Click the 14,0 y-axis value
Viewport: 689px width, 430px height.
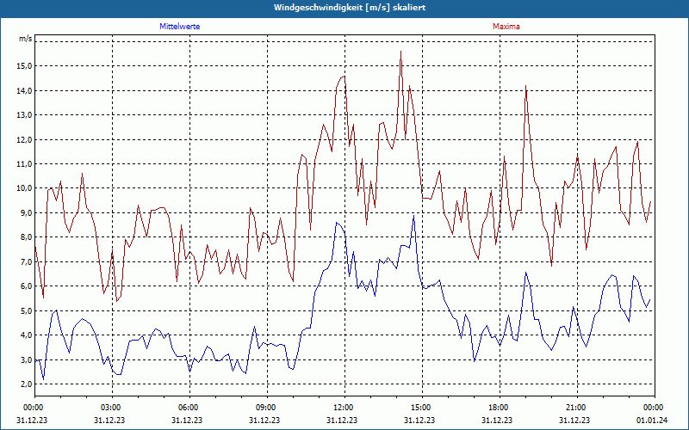coord(25,91)
